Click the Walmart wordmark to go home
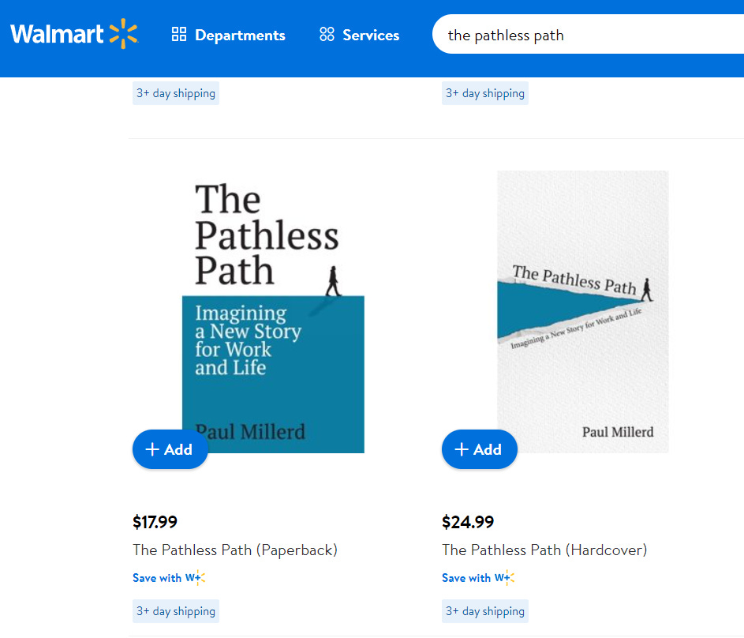Viewport: 744px width, 638px height. click(57, 34)
